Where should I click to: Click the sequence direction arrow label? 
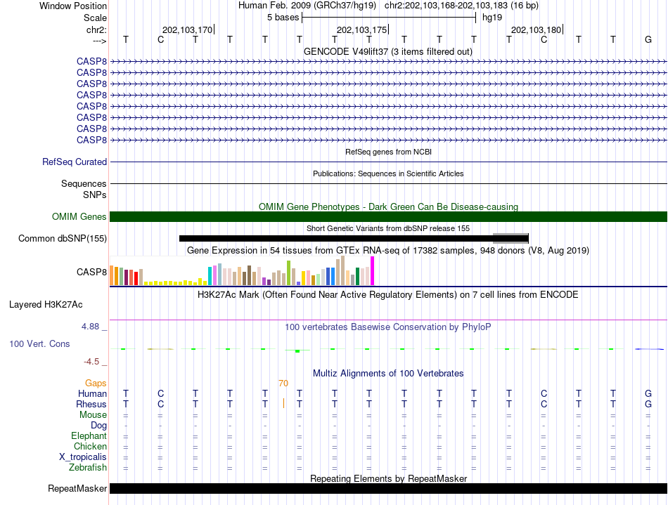click(99, 41)
